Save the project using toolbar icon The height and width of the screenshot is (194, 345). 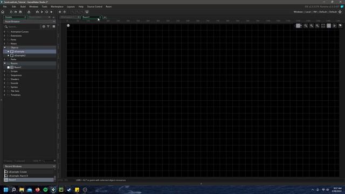click(20, 12)
